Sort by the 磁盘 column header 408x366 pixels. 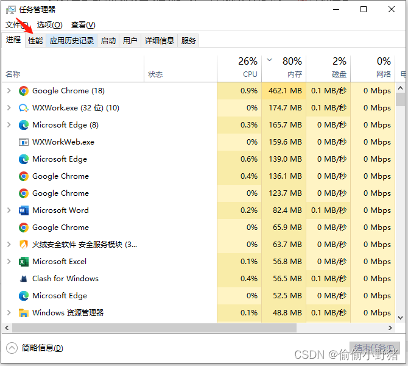pyautogui.click(x=328, y=69)
